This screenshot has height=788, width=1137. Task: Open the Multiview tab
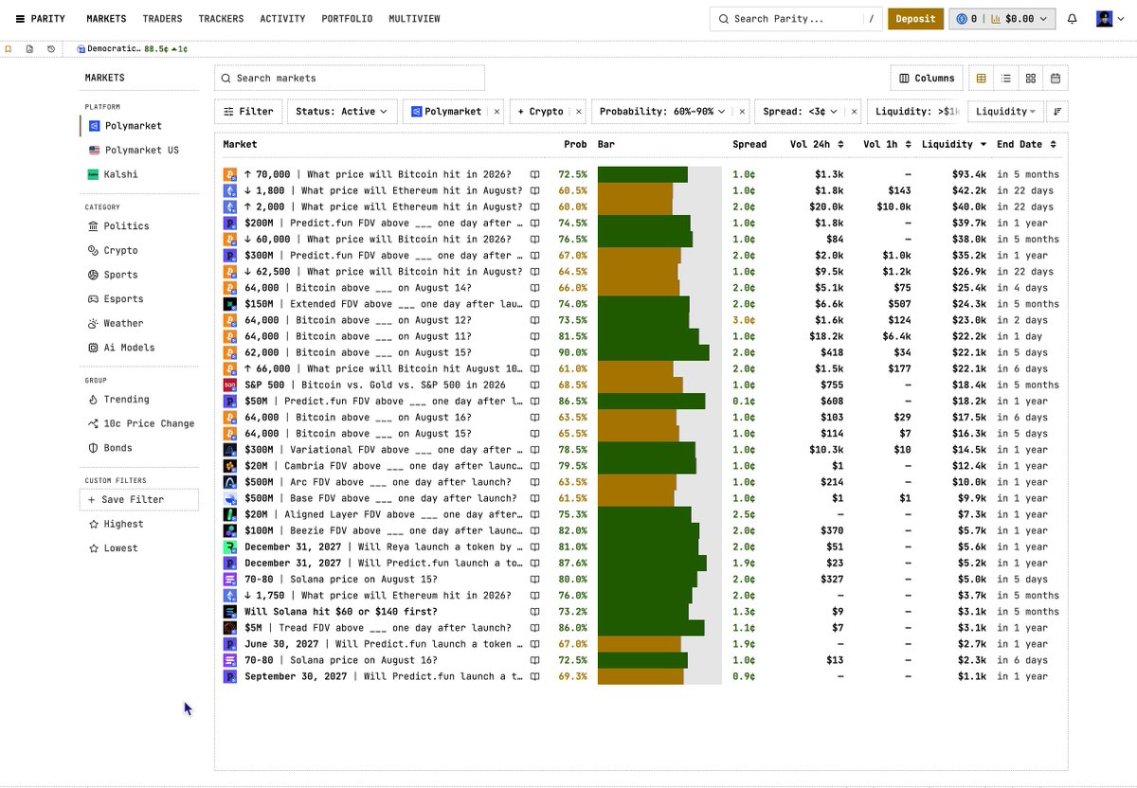tap(412, 19)
